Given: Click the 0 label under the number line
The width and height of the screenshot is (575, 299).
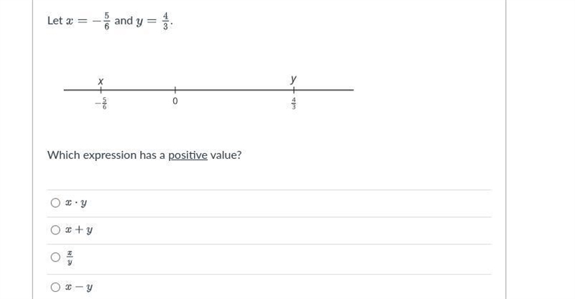Looking at the screenshot, I should (175, 101).
